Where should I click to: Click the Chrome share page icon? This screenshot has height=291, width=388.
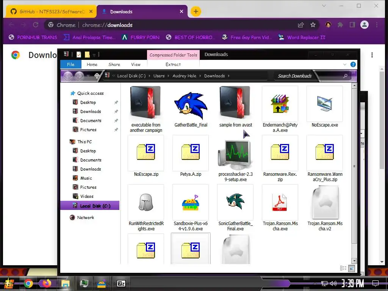click(300, 25)
